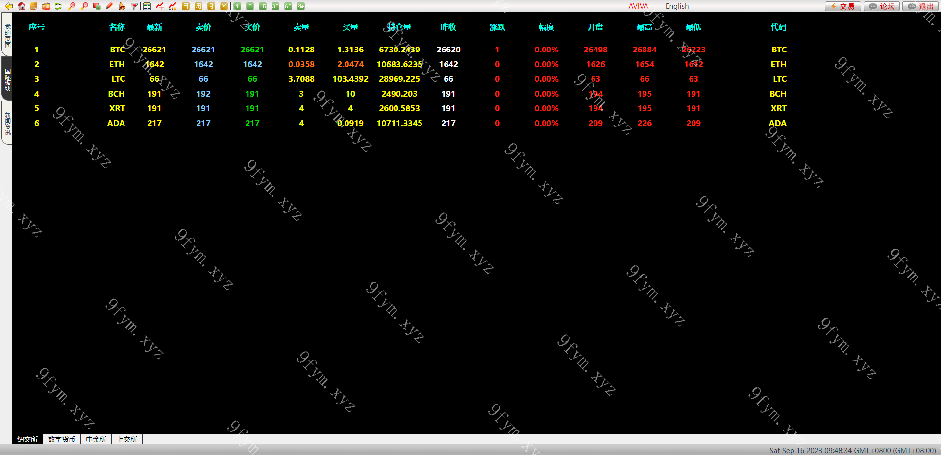
Task: Click the red and green overlapping windows icon
Action: pos(97,6)
